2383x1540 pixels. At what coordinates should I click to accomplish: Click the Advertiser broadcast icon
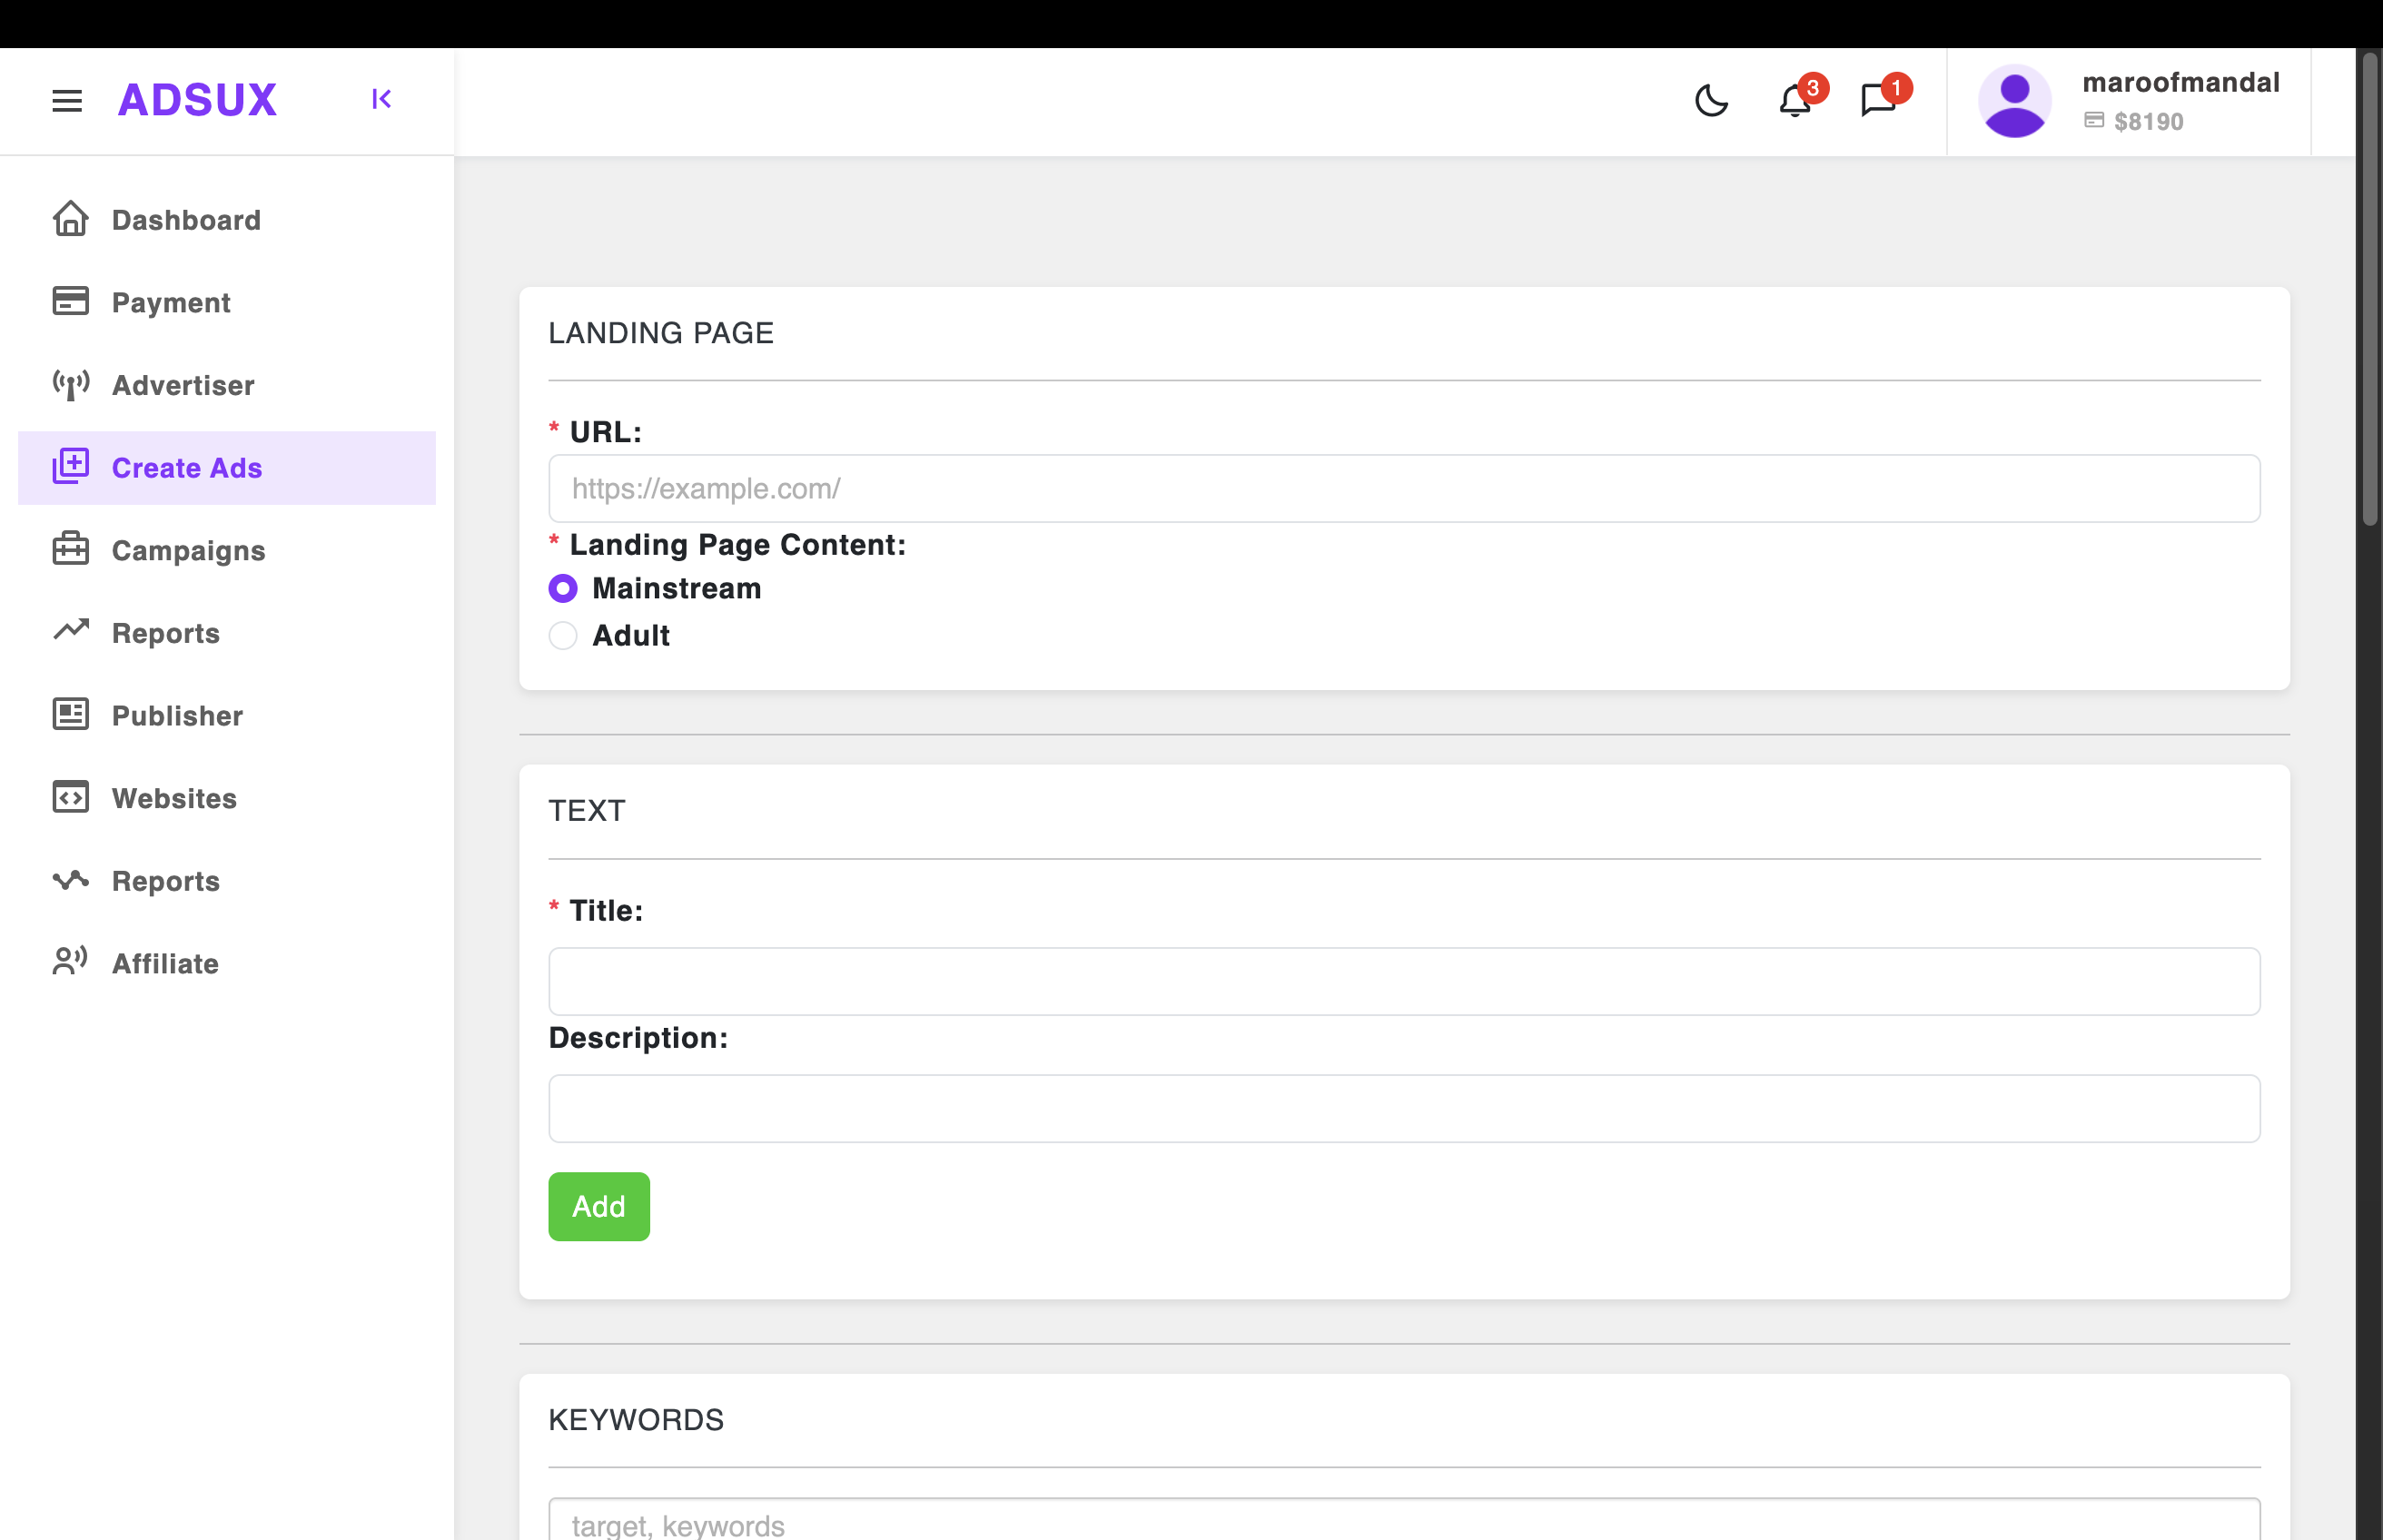tap(71, 384)
